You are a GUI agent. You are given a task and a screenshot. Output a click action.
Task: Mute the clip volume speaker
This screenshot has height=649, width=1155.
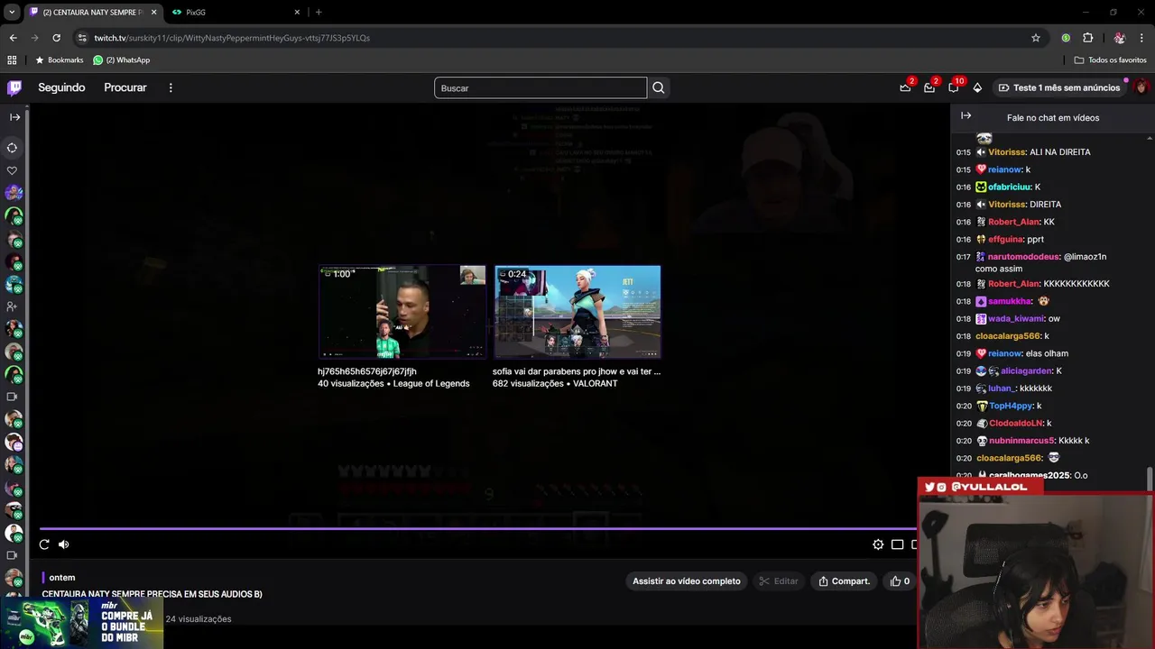coord(64,544)
